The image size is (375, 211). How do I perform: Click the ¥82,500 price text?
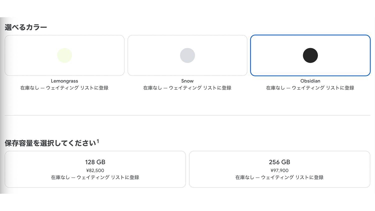pyautogui.click(x=95, y=170)
